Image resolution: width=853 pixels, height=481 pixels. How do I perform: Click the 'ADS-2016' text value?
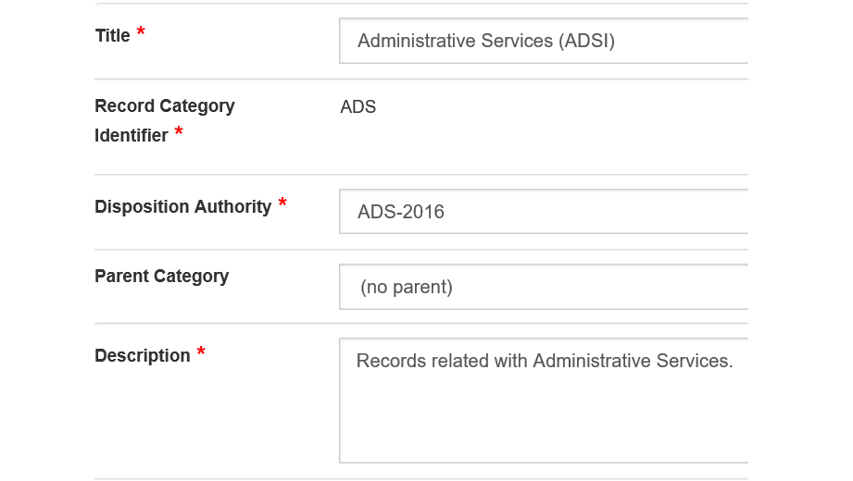click(401, 212)
